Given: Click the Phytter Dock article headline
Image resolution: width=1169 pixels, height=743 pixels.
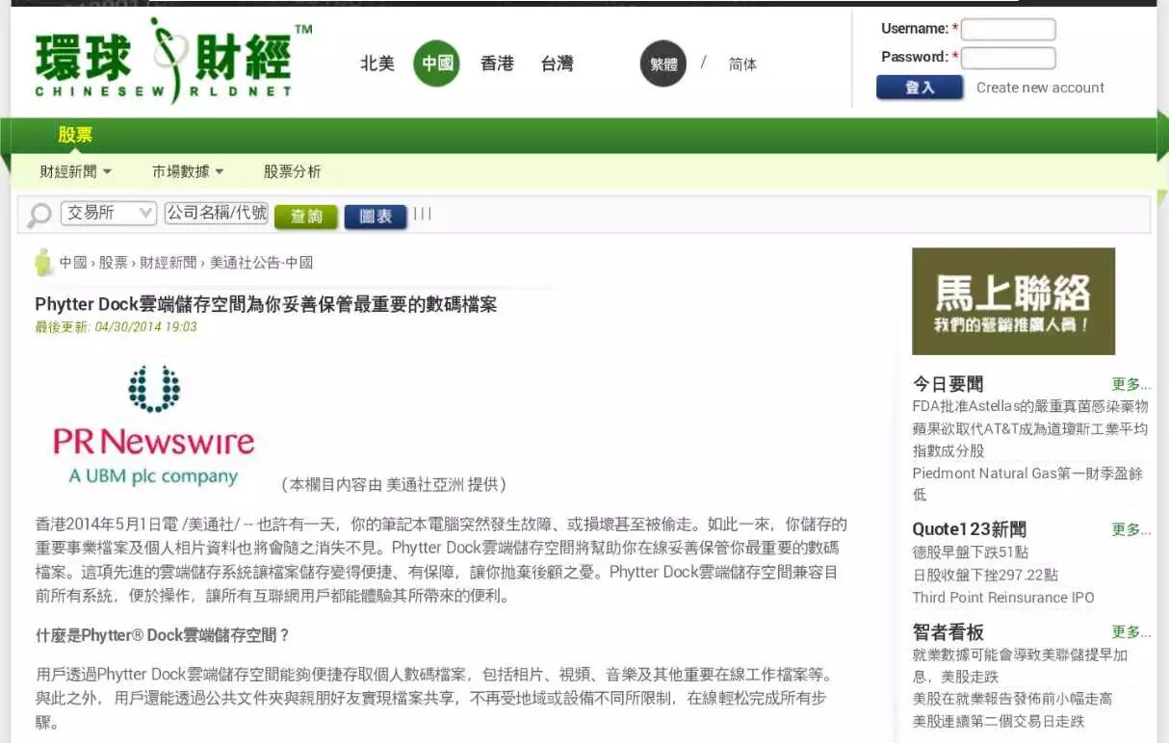Looking at the screenshot, I should coord(266,304).
